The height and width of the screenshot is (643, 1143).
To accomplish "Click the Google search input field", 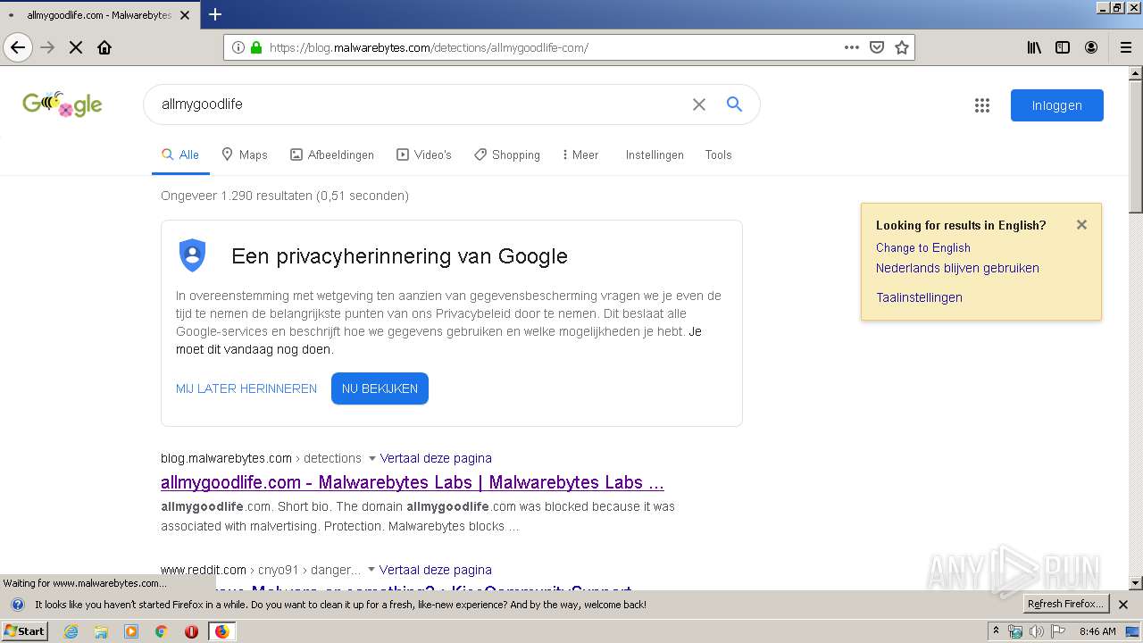I will click(x=420, y=104).
